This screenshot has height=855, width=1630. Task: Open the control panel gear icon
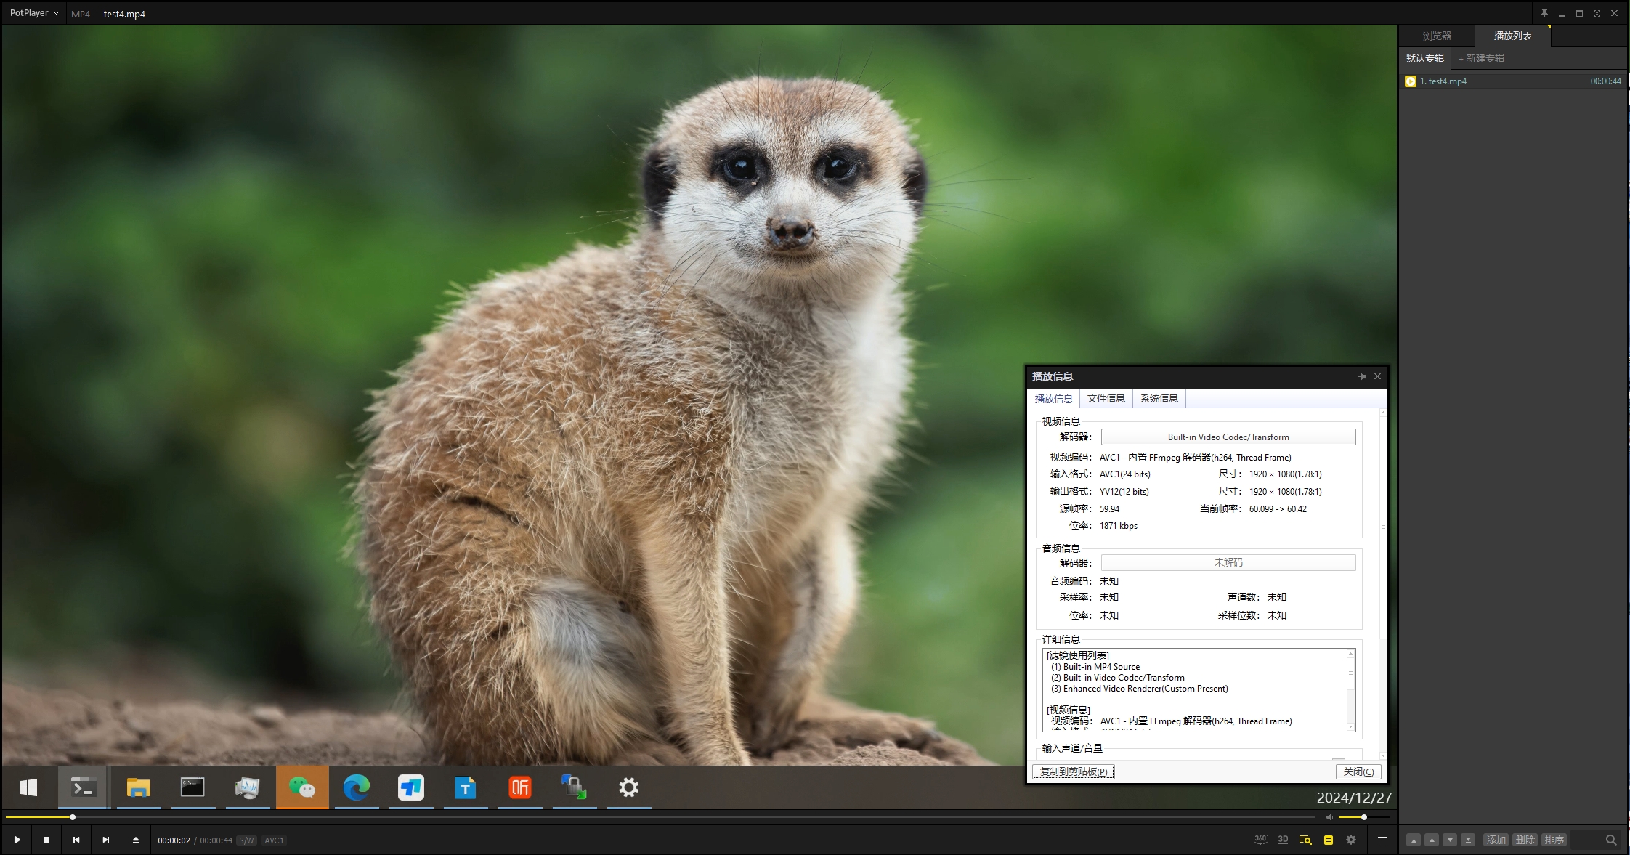click(x=1351, y=840)
